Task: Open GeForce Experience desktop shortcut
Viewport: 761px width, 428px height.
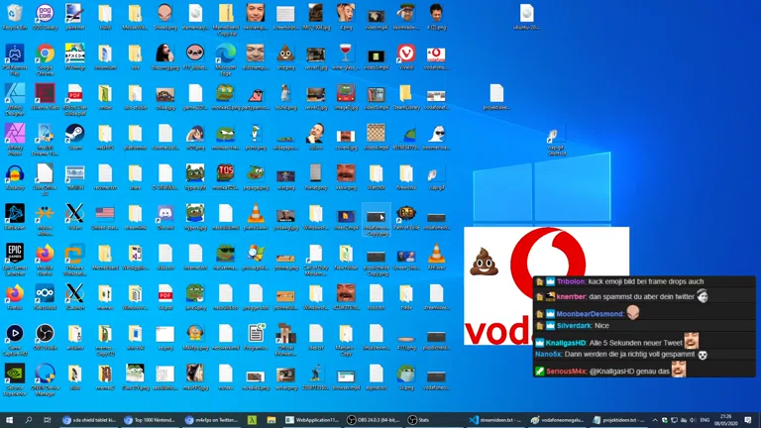Action: pyautogui.click(x=14, y=375)
